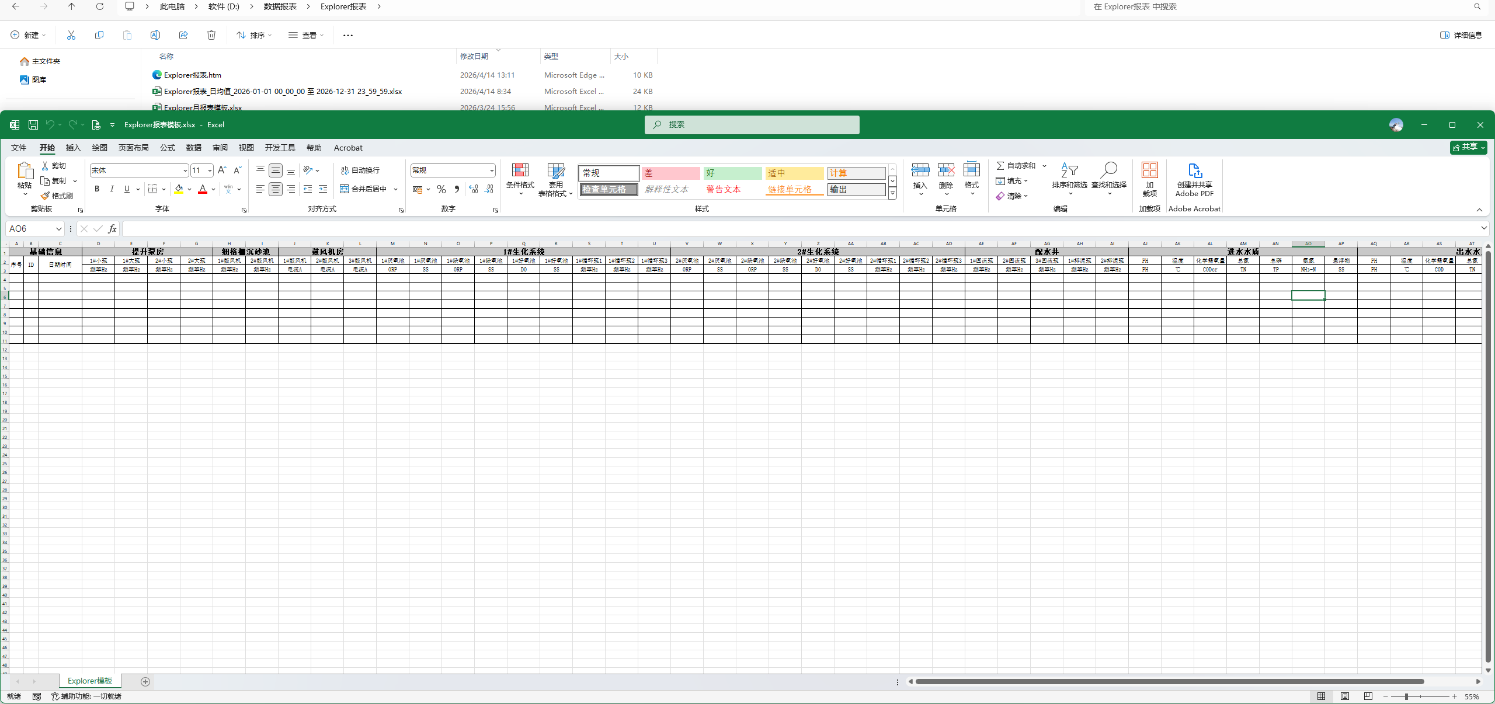Toggle Wrap Text (自动换行)
Screen dimensions: 1495x704
click(x=360, y=170)
